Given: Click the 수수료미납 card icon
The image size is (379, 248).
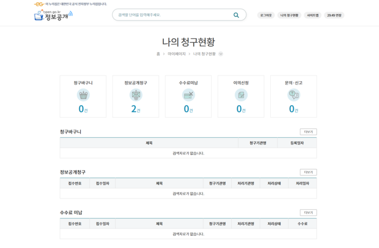Looking at the screenshot, I should (188, 95).
